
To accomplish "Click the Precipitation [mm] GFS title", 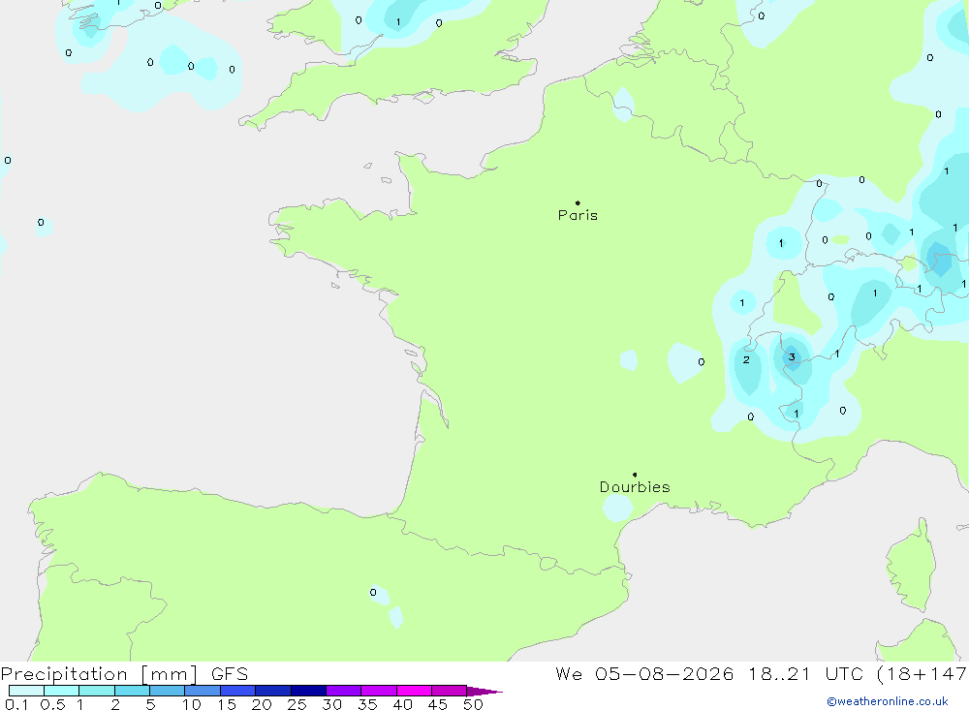I will click(x=124, y=674).
